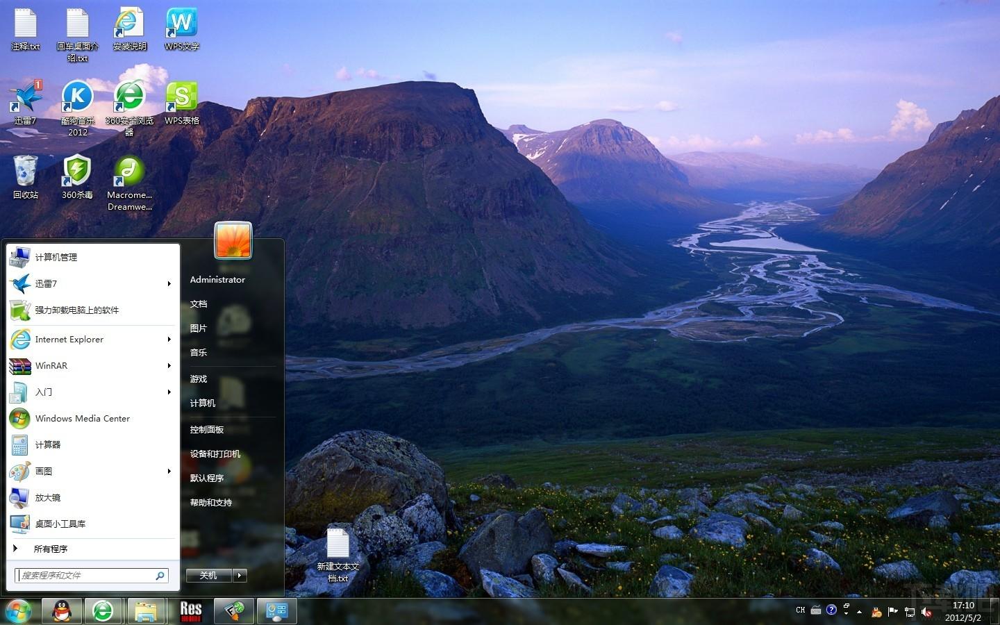Open the Res taskbar application
Viewport: 1000px width, 625px height.
(190, 611)
